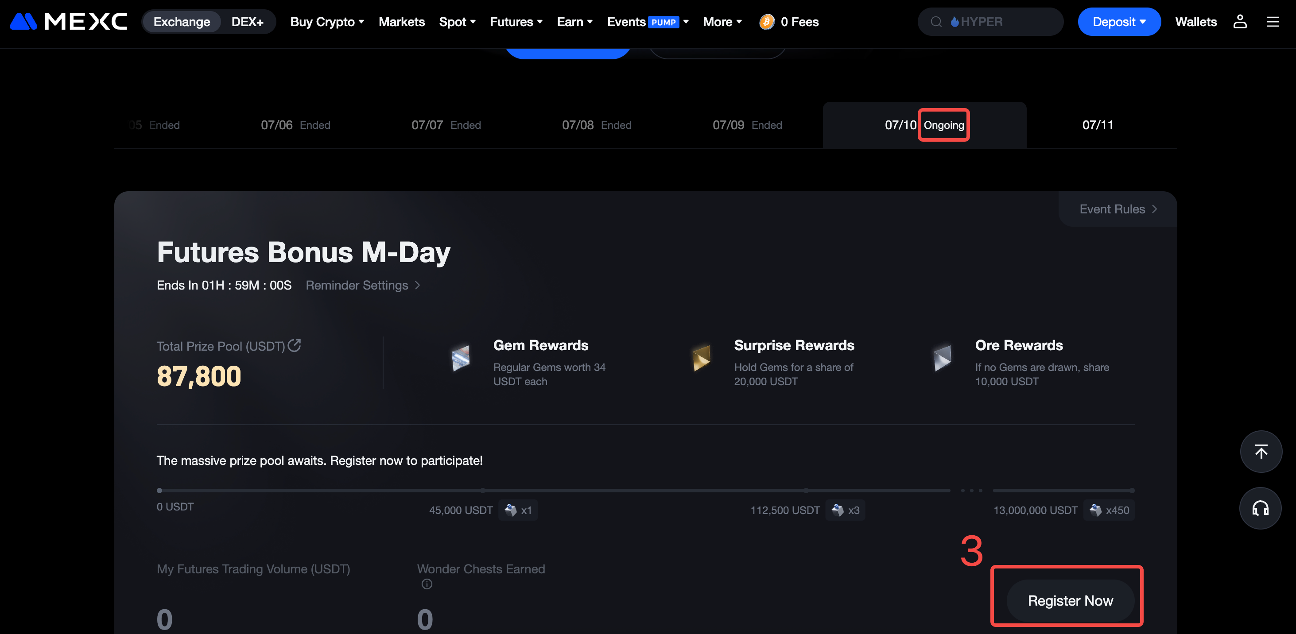The image size is (1296, 634).
Task: Click the HYPER flame icon in search
Action: pos(955,22)
